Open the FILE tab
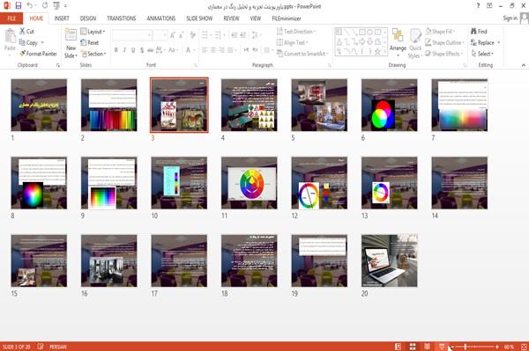The width and height of the screenshot is (529, 351). [x=11, y=18]
